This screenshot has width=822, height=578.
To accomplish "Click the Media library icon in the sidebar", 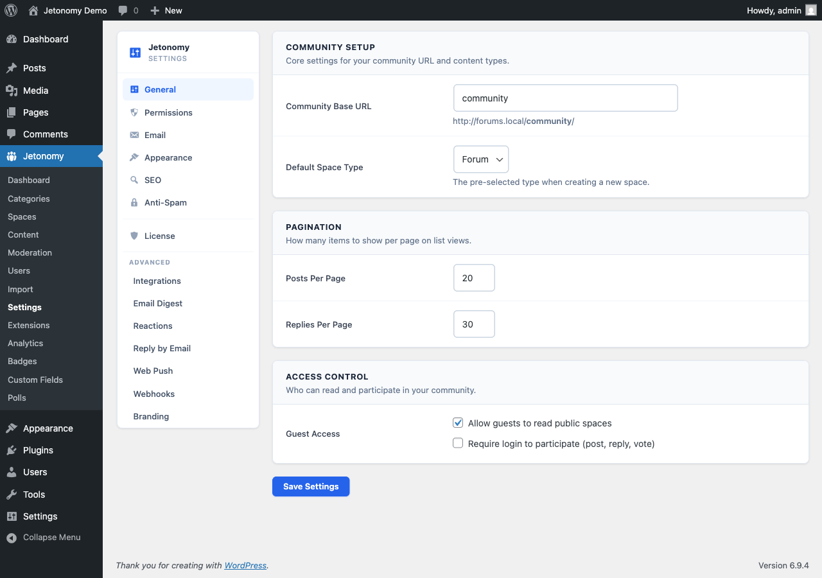I will (11, 91).
